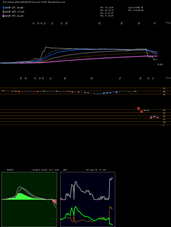Click the '12' price axis label
Screen dimensions: 171x227
coord(164,116)
